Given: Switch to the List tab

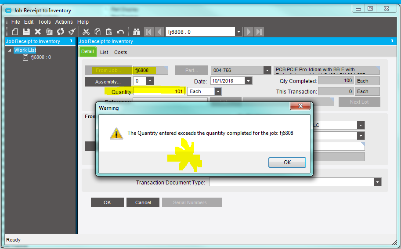Looking at the screenshot, I should pyautogui.click(x=104, y=52).
